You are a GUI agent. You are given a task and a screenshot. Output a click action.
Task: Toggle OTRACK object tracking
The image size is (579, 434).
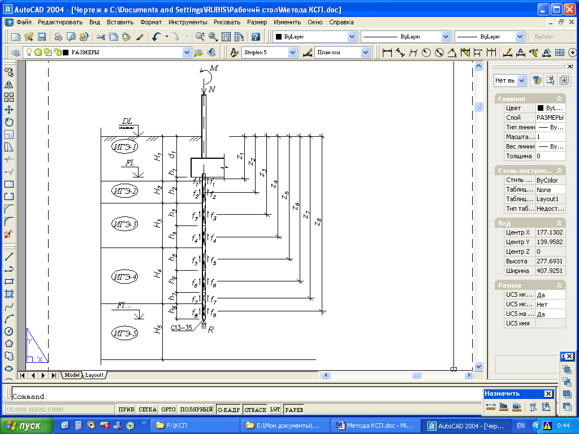point(255,409)
